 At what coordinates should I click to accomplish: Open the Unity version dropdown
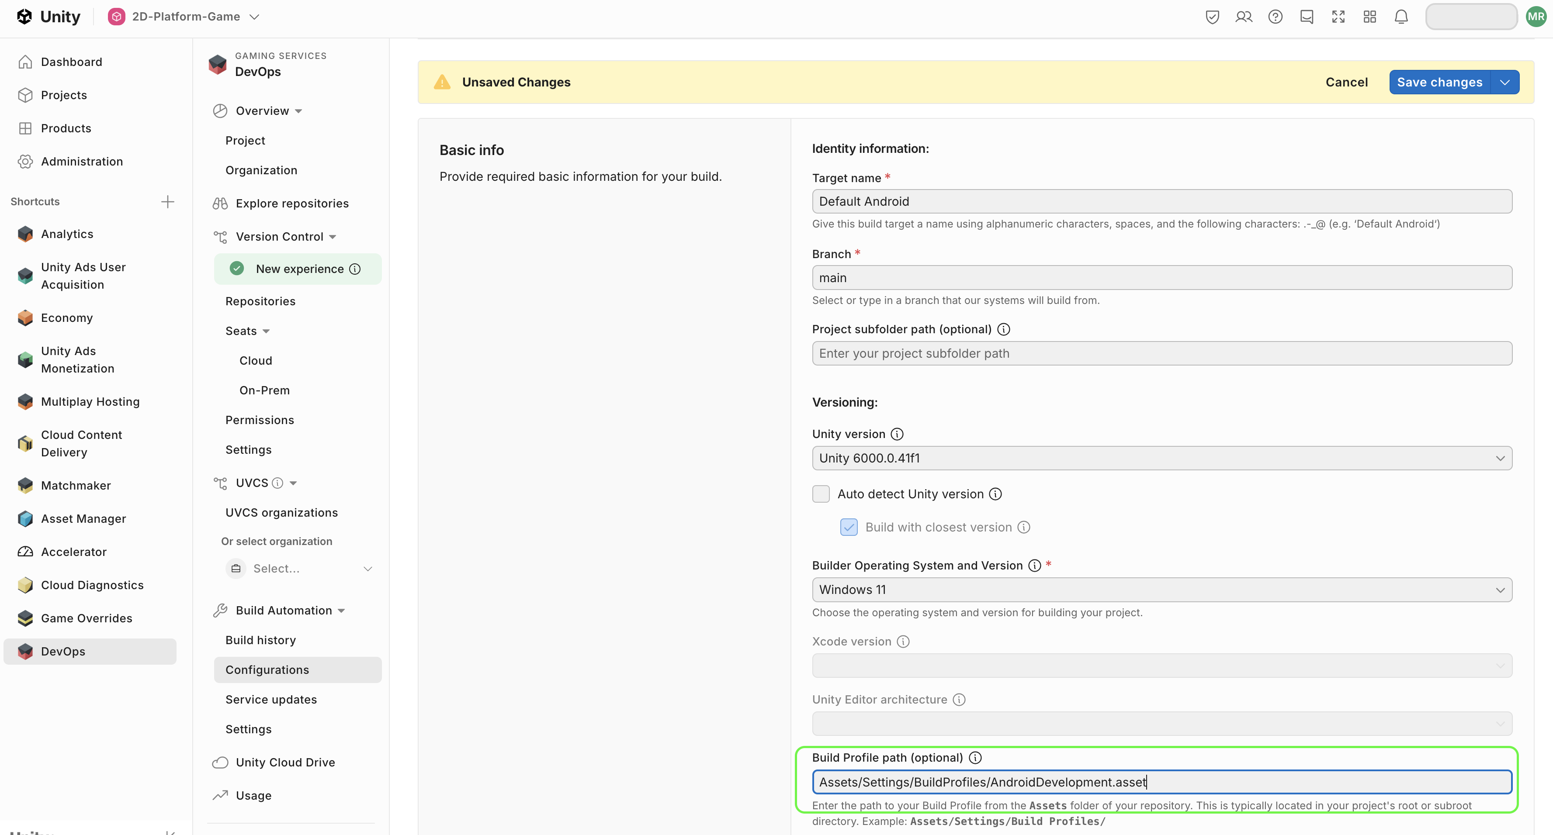tap(1162, 459)
